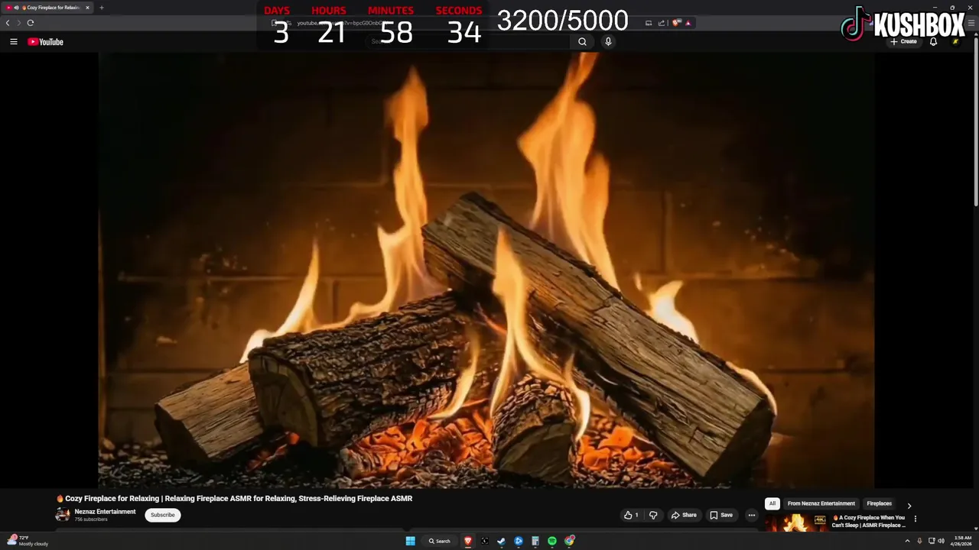
Task: Click the 756 subscribers count text
Action: point(91,519)
